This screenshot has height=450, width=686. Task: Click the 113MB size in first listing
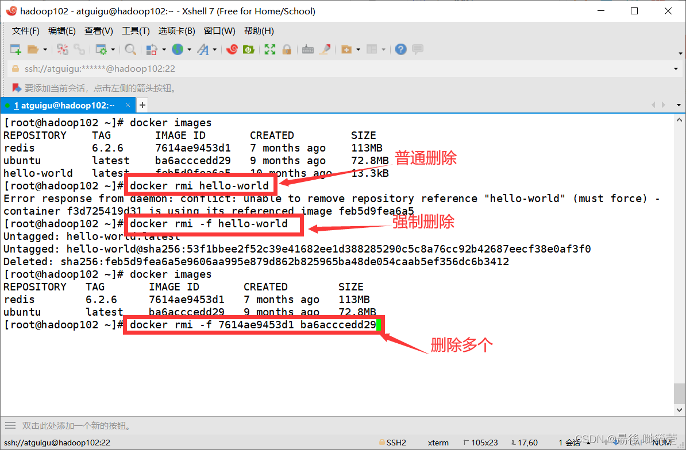[x=367, y=148]
